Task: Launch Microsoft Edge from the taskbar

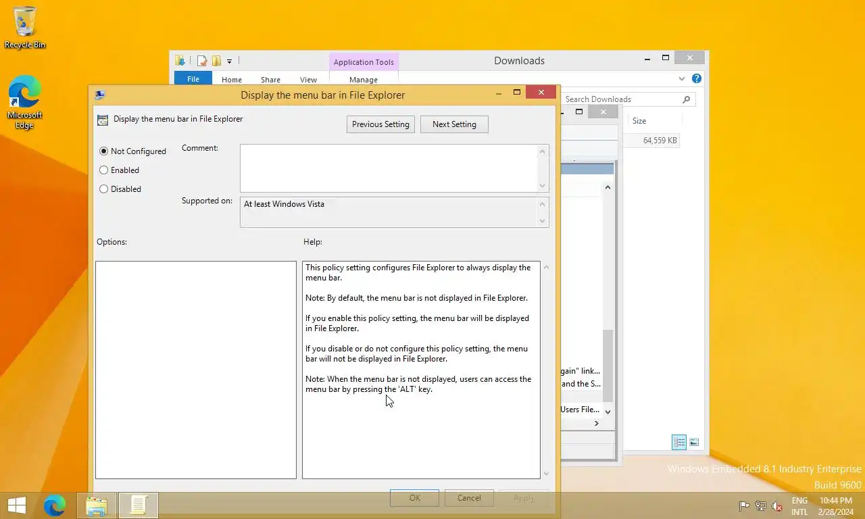Action: point(55,505)
